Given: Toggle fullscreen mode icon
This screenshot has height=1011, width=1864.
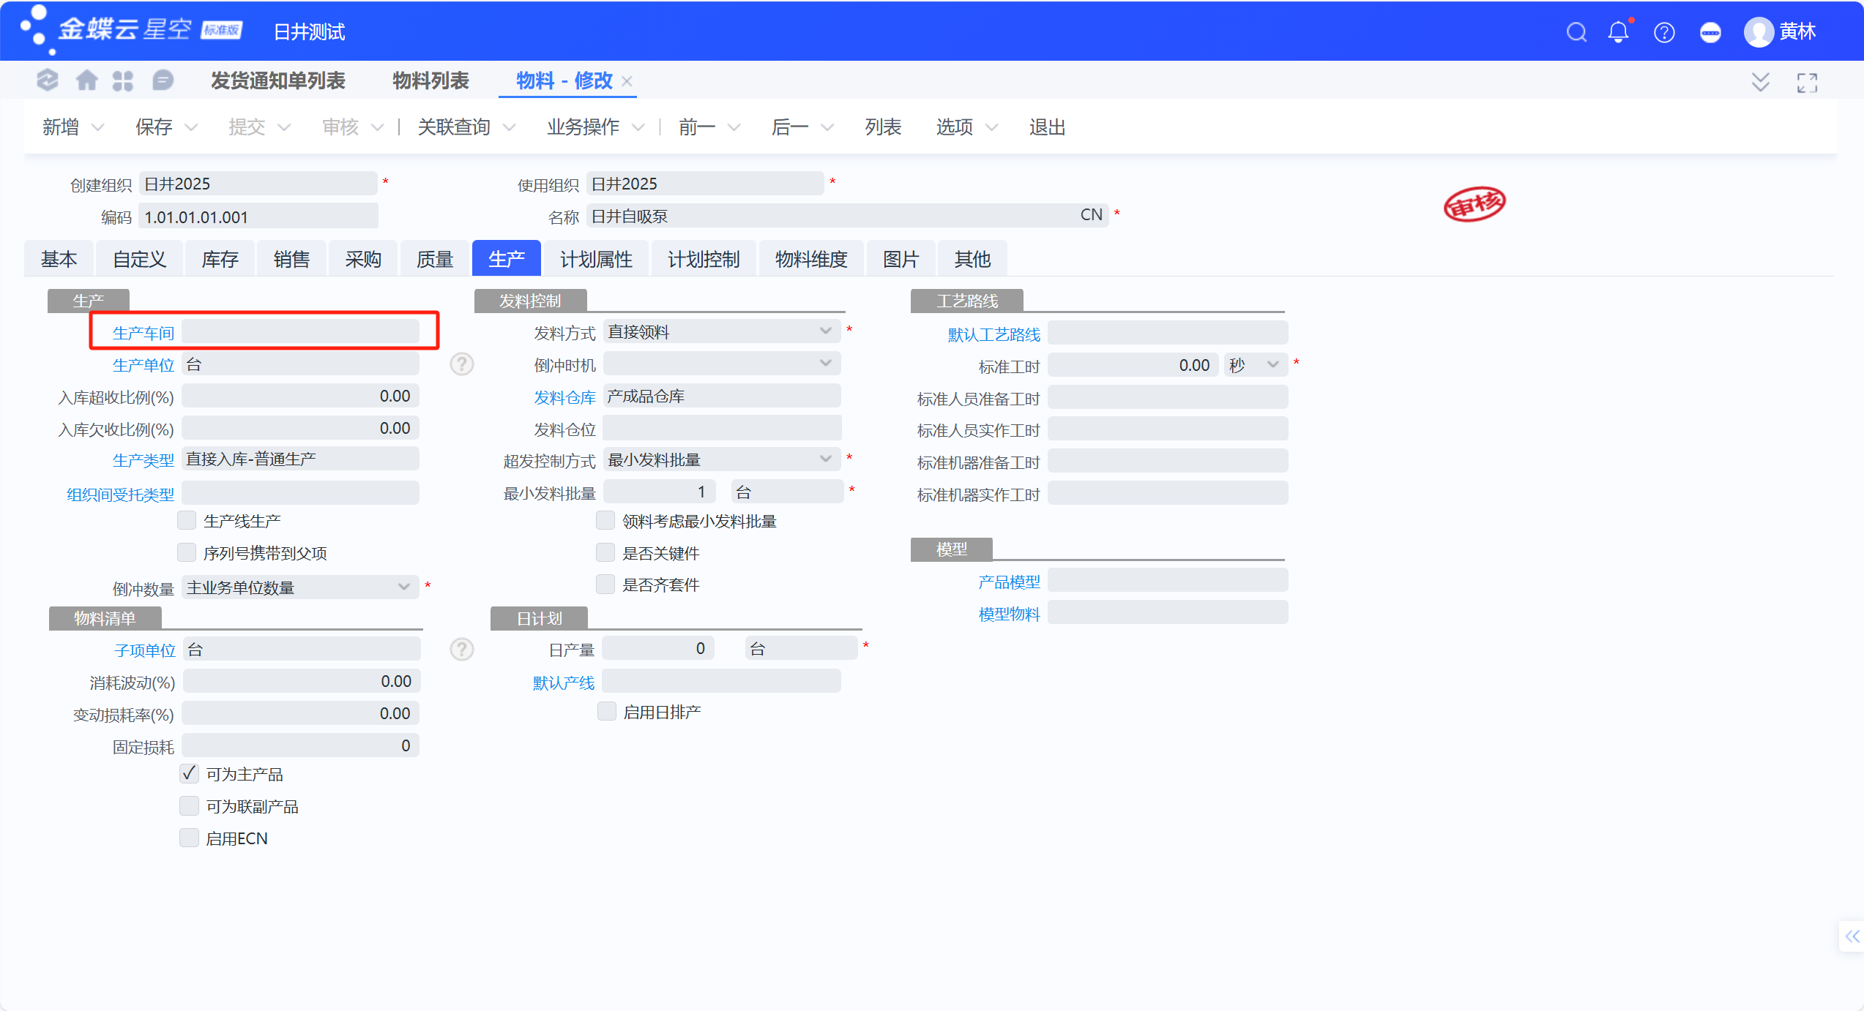Looking at the screenshot, I should 1807,83.
